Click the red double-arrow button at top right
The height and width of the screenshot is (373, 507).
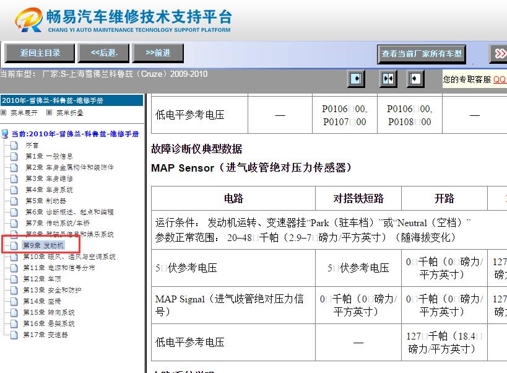pos(499,54)
